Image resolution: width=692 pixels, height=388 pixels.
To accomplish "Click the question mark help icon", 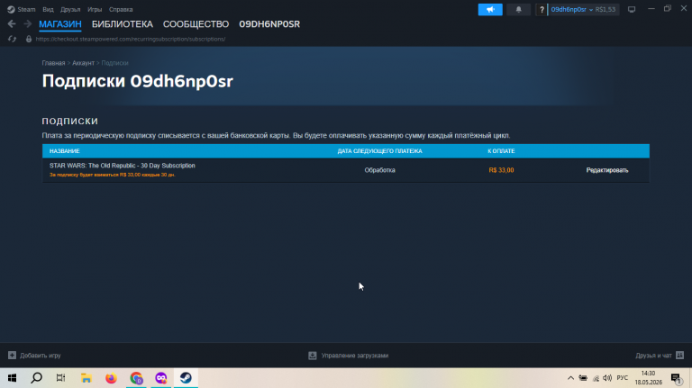I will [x=542, y=9].
